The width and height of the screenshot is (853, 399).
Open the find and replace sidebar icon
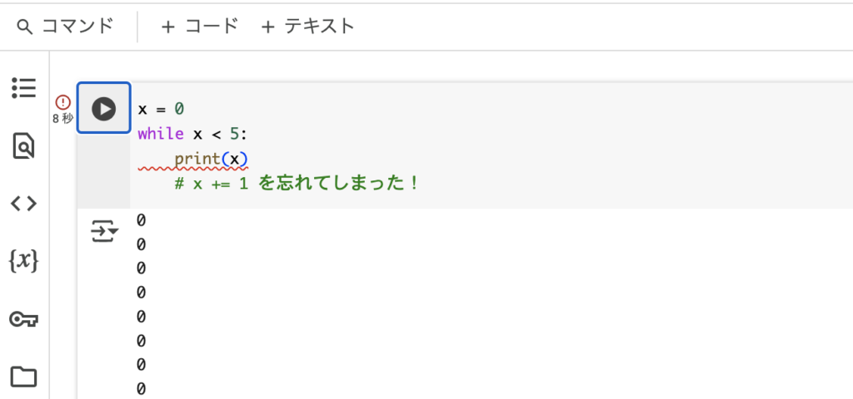pos(24,145)
